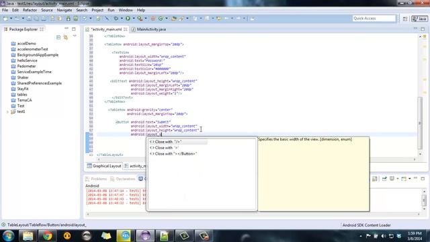The height and width of the screenshot is (242, 430).
Task: Click the Open Perspective icon
Action: coord(405,19)
